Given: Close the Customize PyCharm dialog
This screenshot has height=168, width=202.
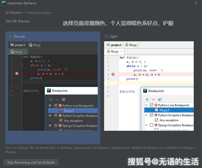Looking at the screenshot, I should point(195,3).
